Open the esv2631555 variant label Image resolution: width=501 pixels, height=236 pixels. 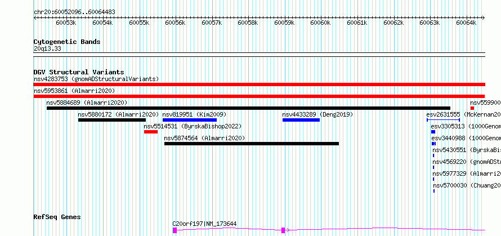tap(464, 114)
